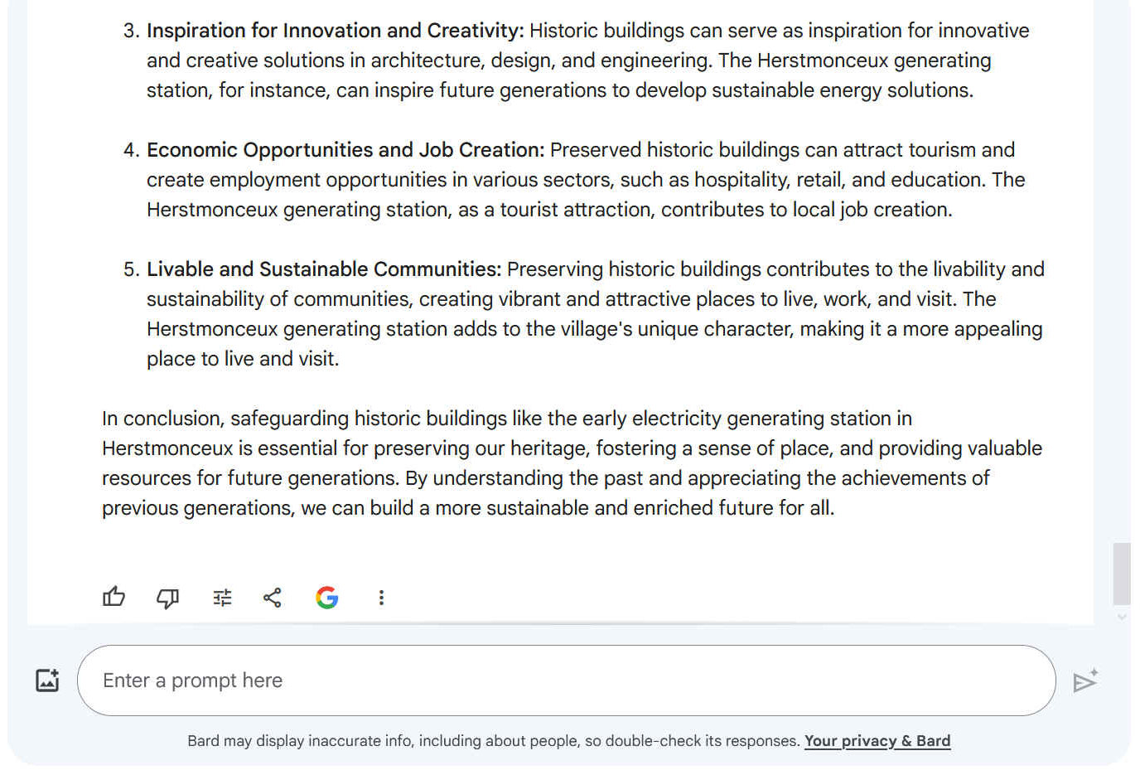The width and height of the screenshot is (1140, 775).
Task: Toggle the negative rating on the response
Action: [167, 597]
